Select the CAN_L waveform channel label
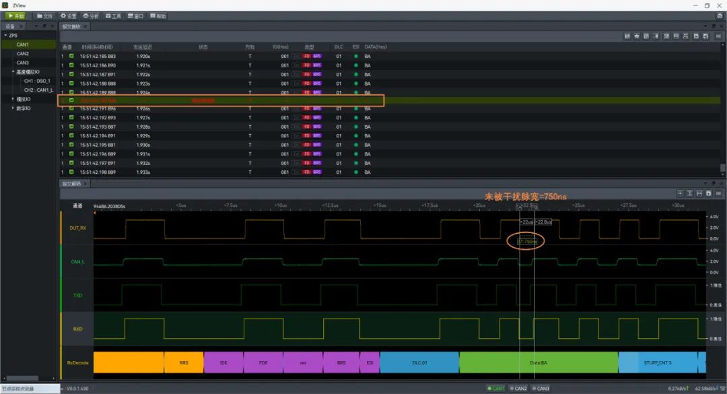727x394 pixels. click(x=77, y=262)
